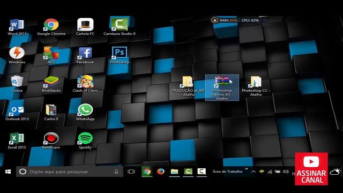
Task: Open Firefox from the taskbar
Action: coord(161,172)
